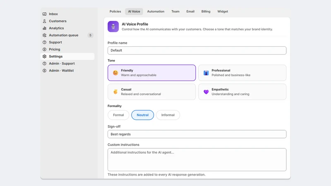331x186 pixels.
Task: Go to Pricing in the sidebar
Action: point(67,49)
